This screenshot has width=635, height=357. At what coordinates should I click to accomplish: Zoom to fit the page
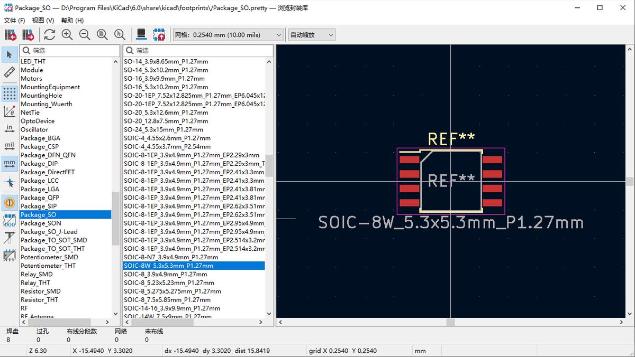click(x=102, y=34)
